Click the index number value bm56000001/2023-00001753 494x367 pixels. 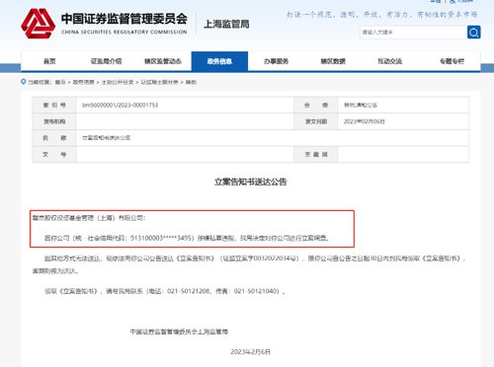tap(121, 106)
